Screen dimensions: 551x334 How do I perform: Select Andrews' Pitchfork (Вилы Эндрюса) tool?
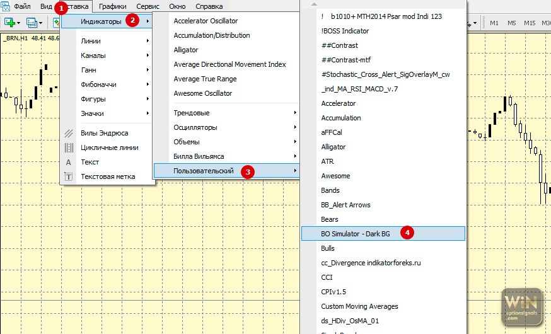click(x=104, y=133)
